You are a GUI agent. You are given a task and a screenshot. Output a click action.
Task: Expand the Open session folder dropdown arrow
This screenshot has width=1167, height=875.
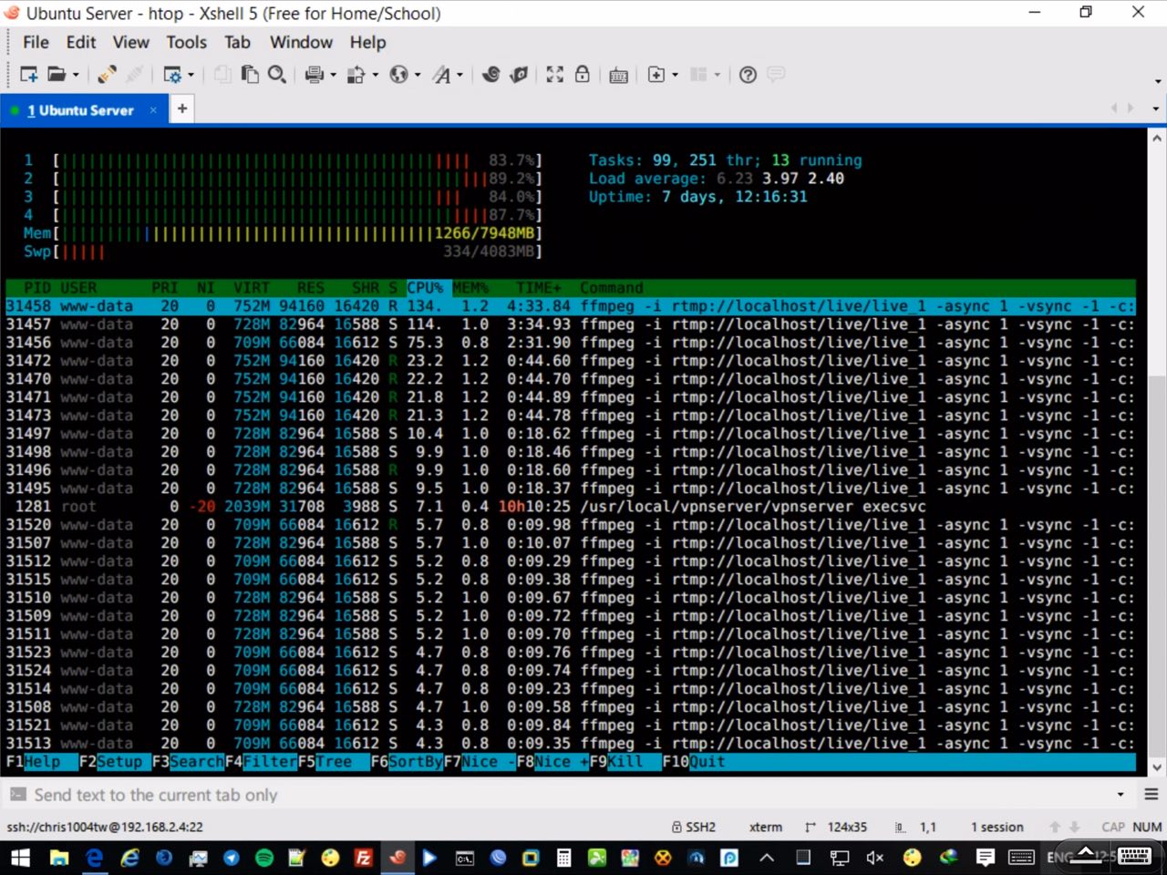coord(76,76)
